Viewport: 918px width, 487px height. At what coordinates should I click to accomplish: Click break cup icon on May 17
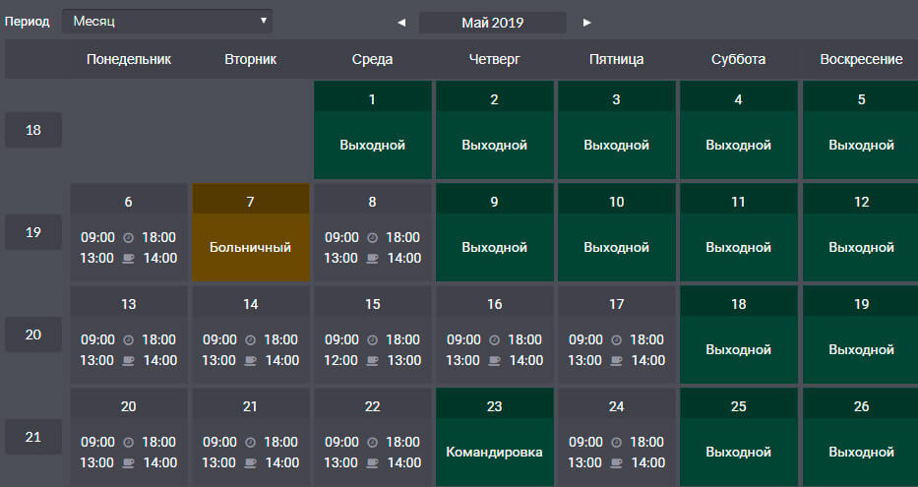tap(617, 360)
